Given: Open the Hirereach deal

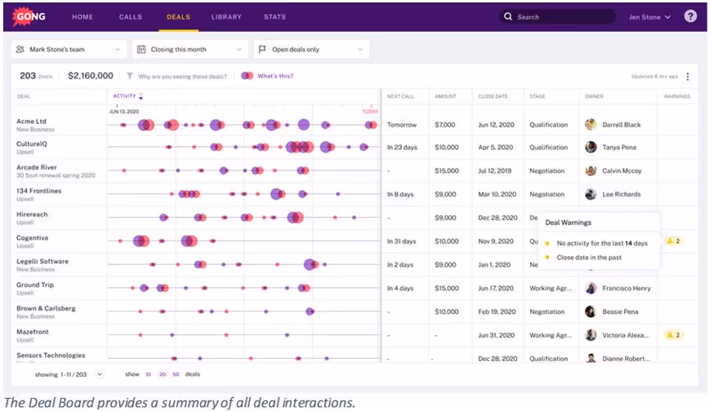Looking at the screenshot, I should [x=32, y=214].
